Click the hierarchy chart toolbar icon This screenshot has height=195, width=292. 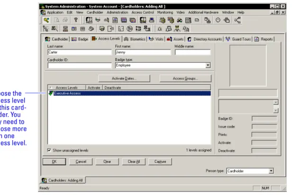pos(65,29)
